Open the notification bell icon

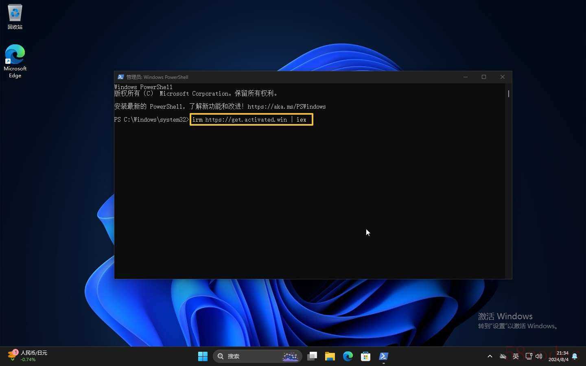(575, 356)
